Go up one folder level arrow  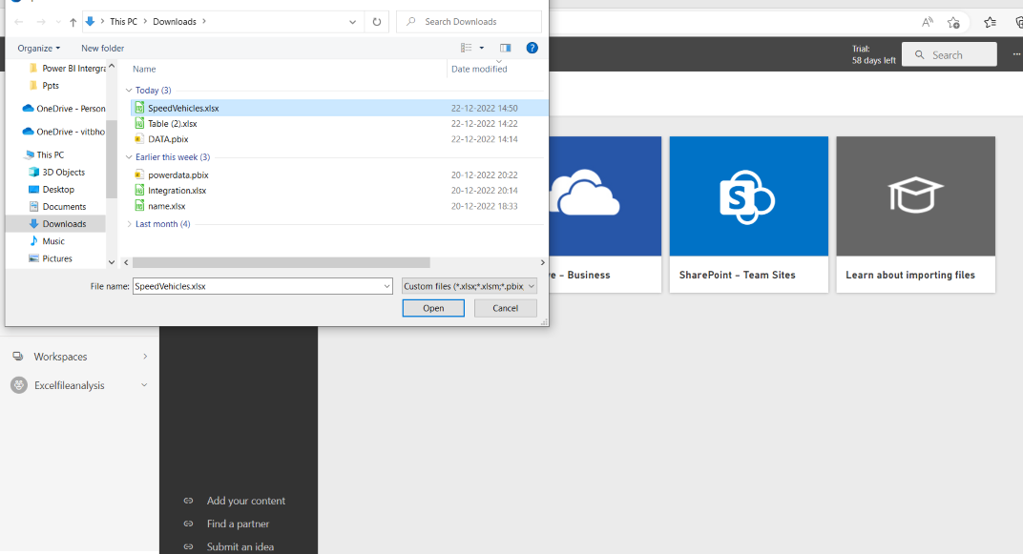click(x=73, y=22)
